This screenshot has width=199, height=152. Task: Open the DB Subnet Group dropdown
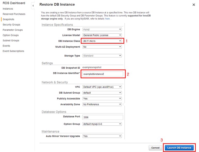tap(102, 93)
